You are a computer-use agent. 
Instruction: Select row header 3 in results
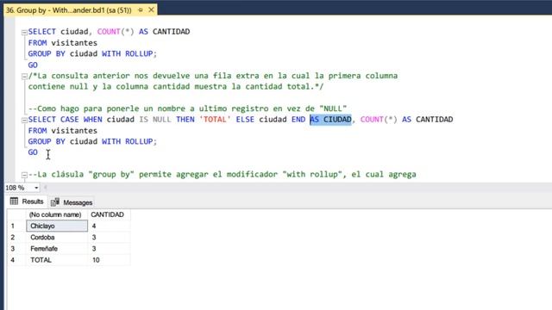pos(16,249)
